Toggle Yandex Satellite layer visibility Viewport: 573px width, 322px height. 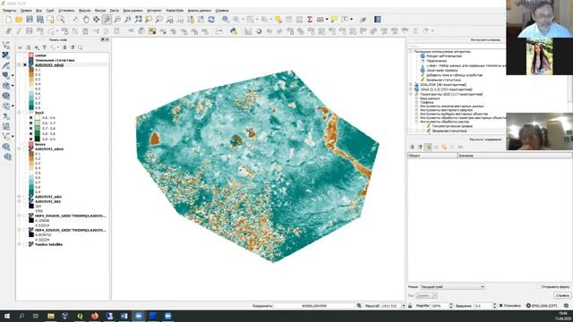[x=25, y=244]
